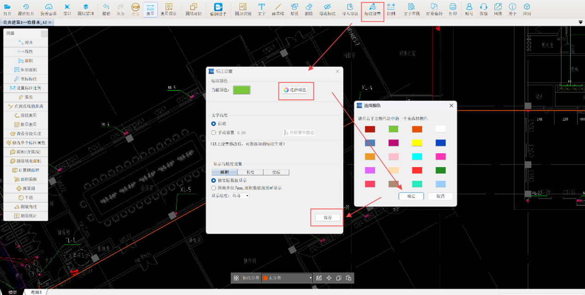Image resolution: width=585 pixels, height=295 pixels.
Task: Click the 保存 save button
Action: (x=328, y=218)
